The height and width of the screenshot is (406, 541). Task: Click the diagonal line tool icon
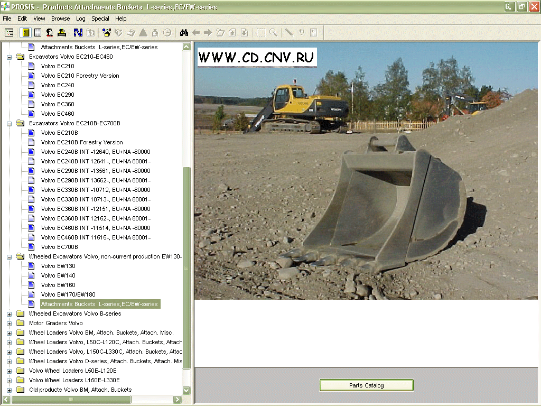[289, 33]
